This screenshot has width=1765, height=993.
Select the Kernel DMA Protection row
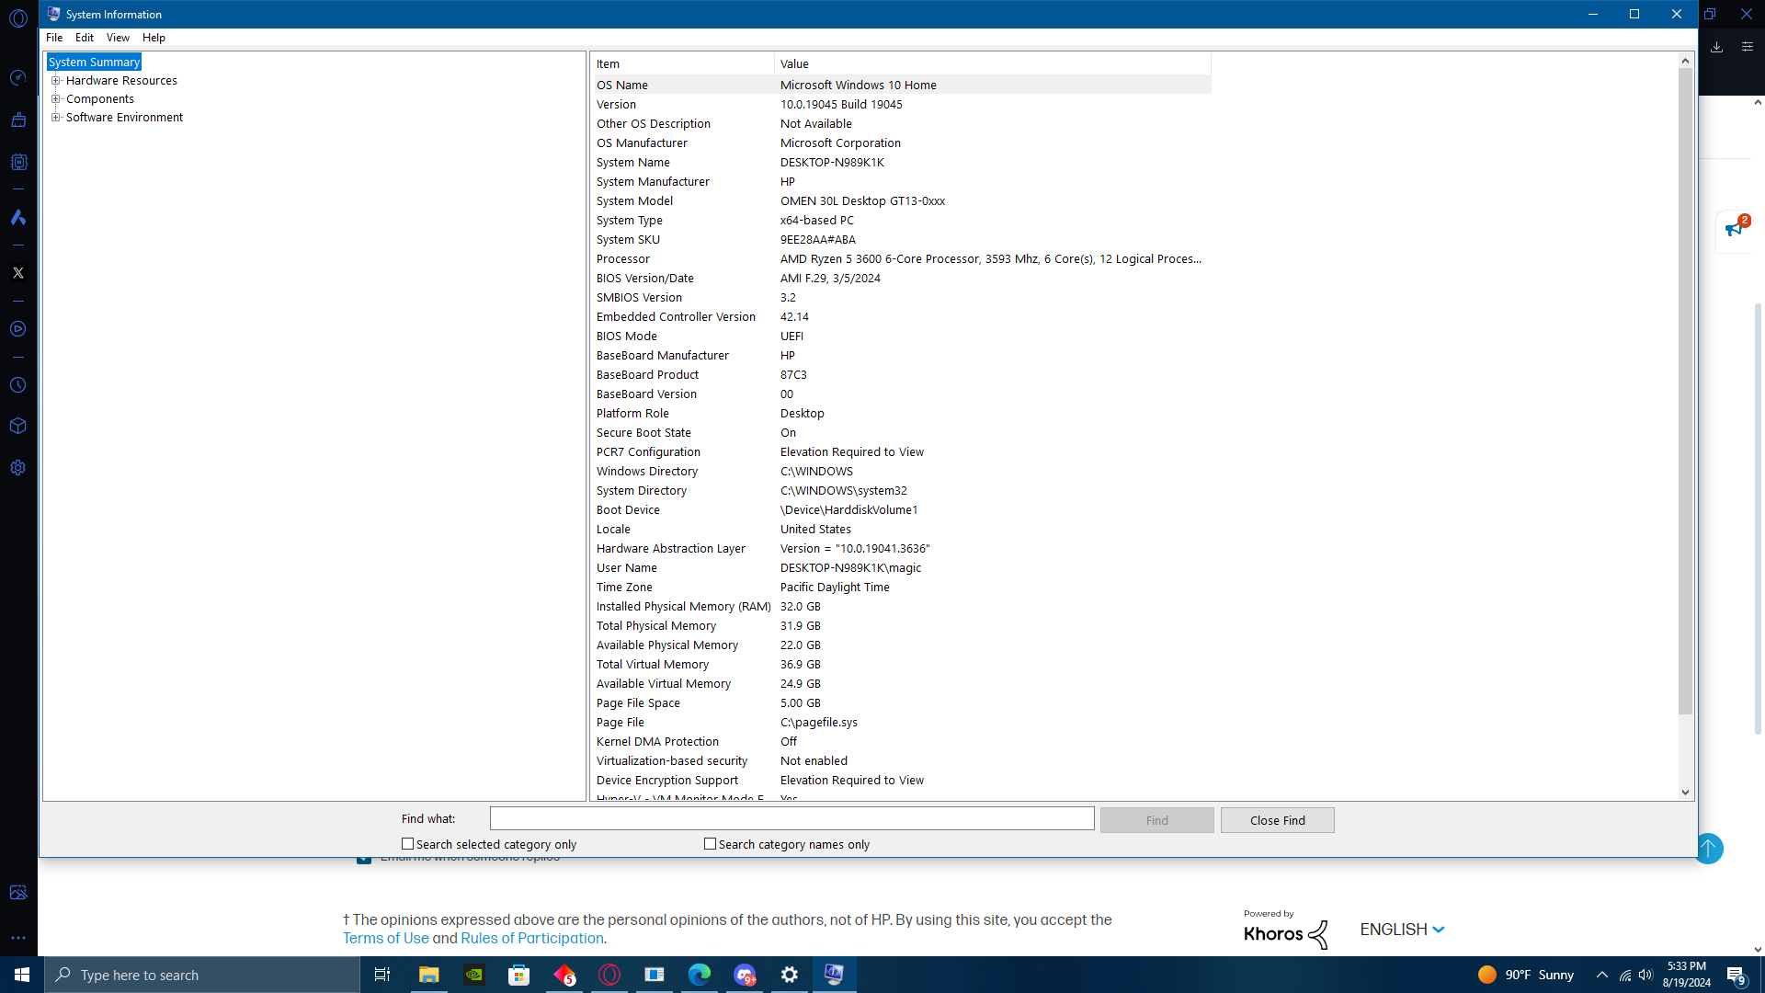click(901, 742)
